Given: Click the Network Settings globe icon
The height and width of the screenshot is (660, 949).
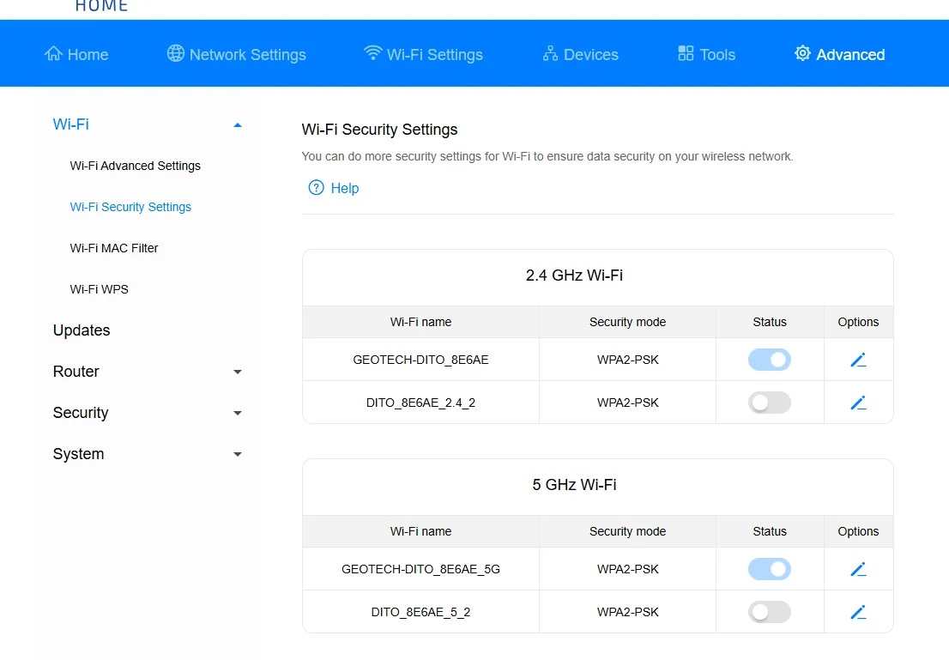Looking at the screenshot, I should click(176, 53).
